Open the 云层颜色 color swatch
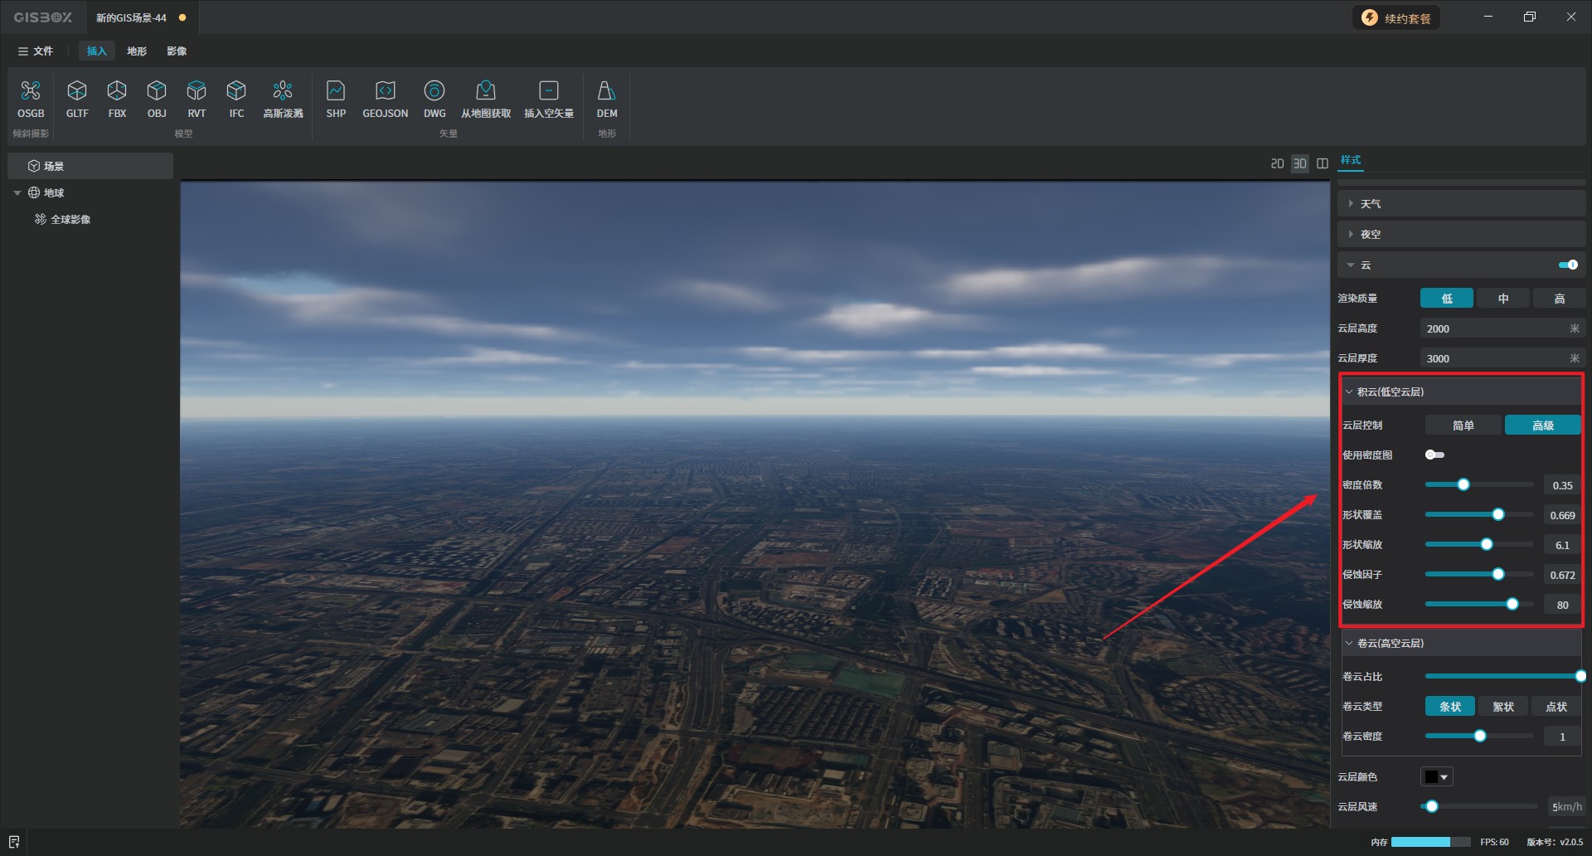 tap(1436, 777)
